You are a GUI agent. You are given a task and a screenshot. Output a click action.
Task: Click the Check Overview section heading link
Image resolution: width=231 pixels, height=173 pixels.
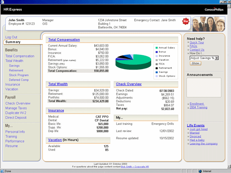(129, 84)
